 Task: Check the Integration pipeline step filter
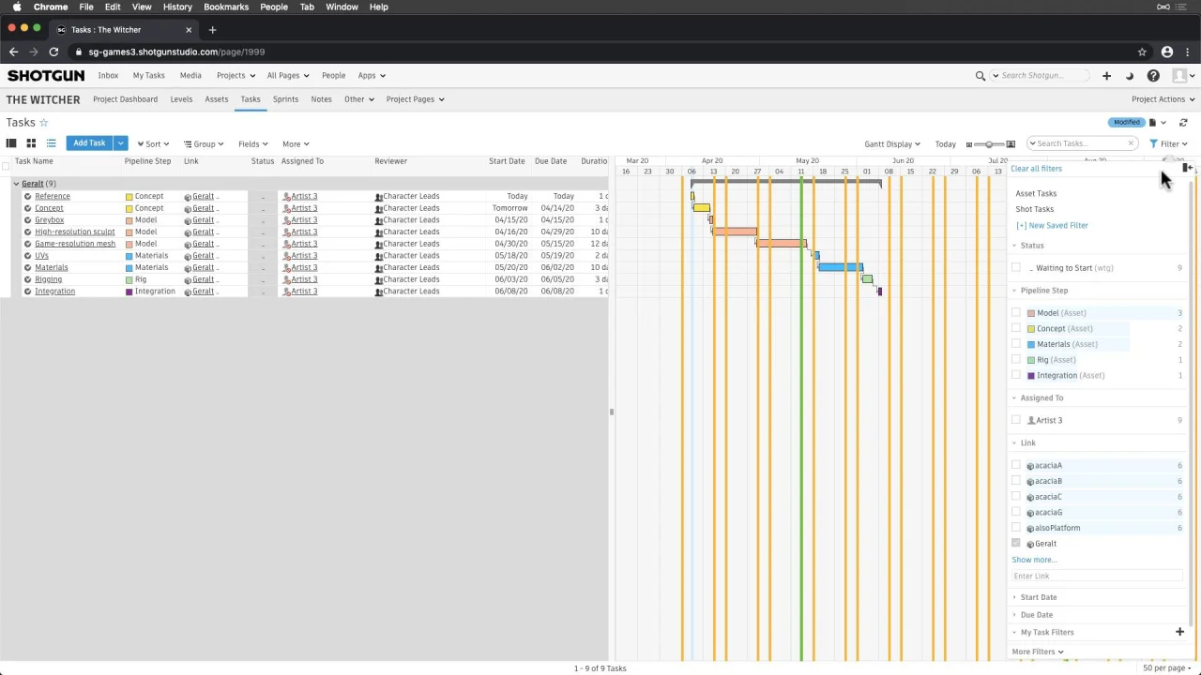tap(1016, 376)
